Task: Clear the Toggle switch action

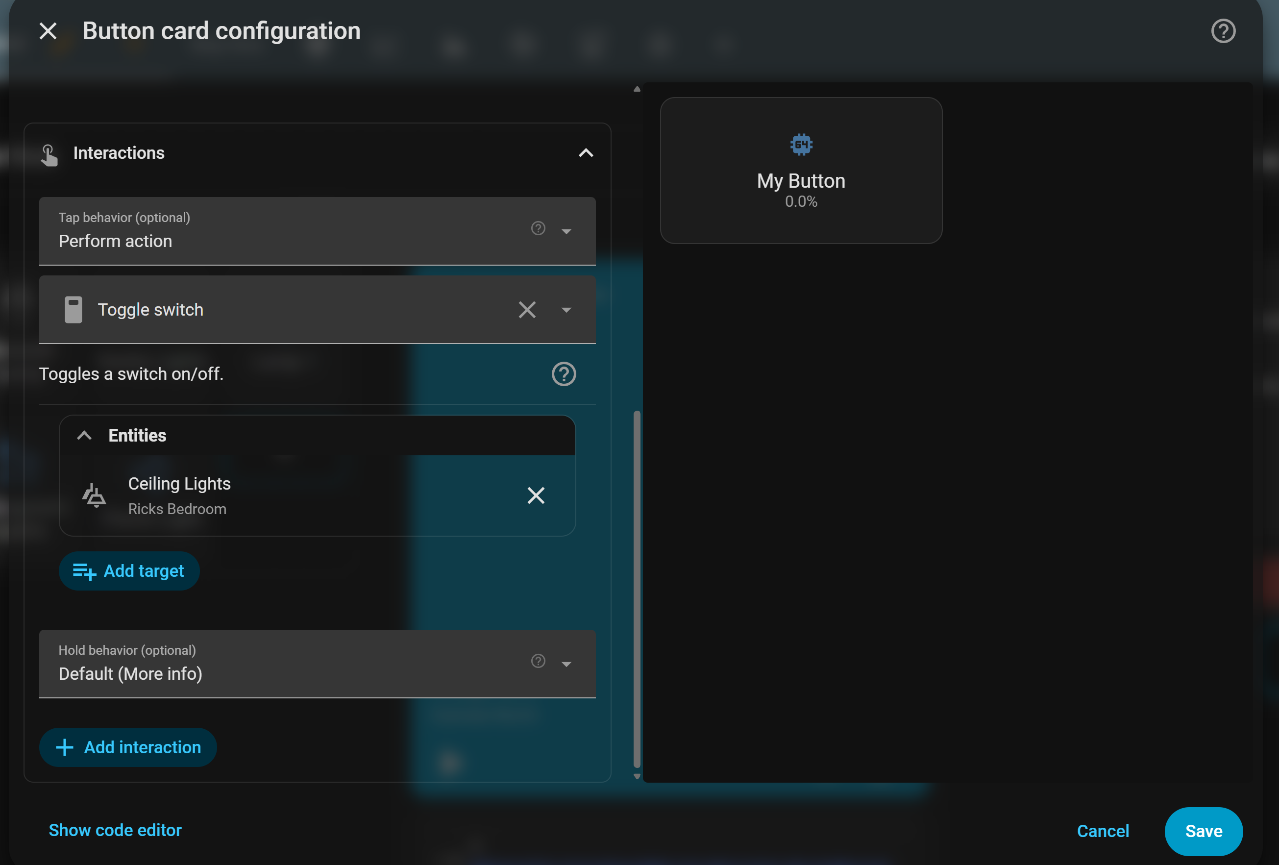Action: point(527,310)
